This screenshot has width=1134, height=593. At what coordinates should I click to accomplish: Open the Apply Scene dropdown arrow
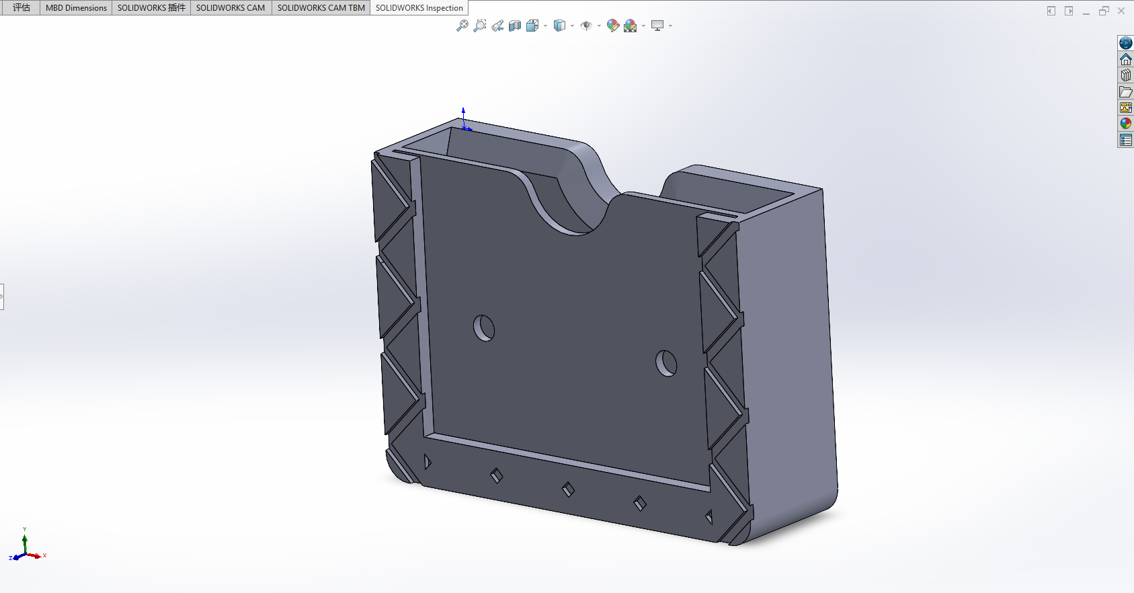643,26
